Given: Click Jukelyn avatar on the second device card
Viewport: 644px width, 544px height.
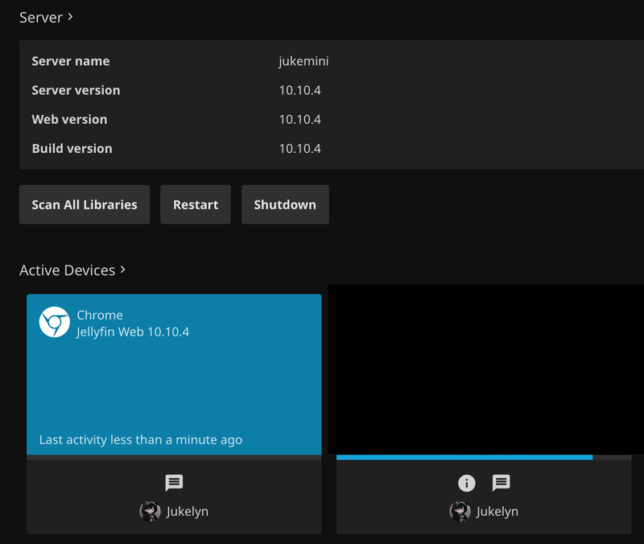Looking at the screenshot, I should (x=460, y=511).
